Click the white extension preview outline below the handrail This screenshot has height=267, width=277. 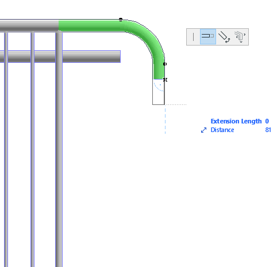pos(159,92)
